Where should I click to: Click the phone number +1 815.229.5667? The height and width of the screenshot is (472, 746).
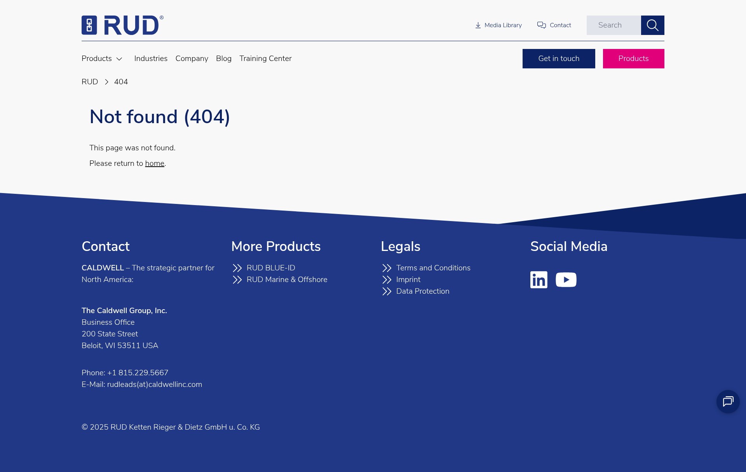point(138,373)
